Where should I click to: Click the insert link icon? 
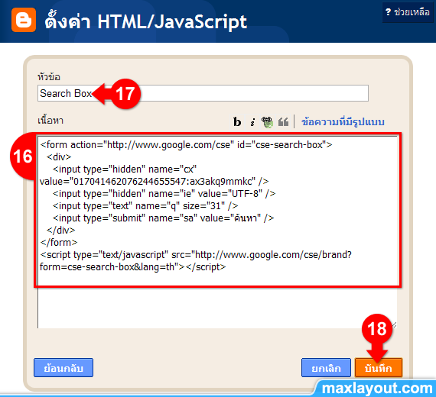268,122
